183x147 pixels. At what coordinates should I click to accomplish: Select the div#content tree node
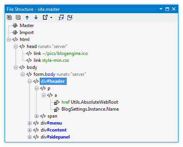(53, 130)
